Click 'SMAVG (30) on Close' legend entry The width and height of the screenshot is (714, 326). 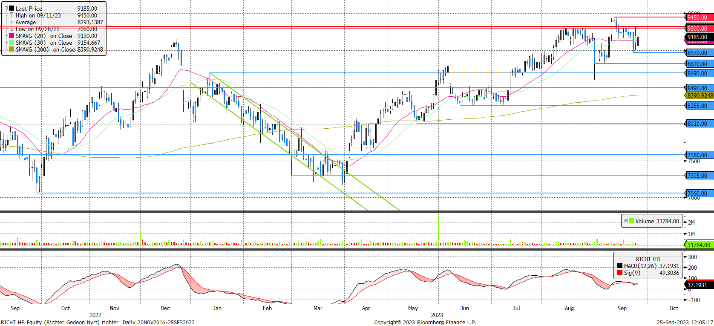[x=44, y=43]
